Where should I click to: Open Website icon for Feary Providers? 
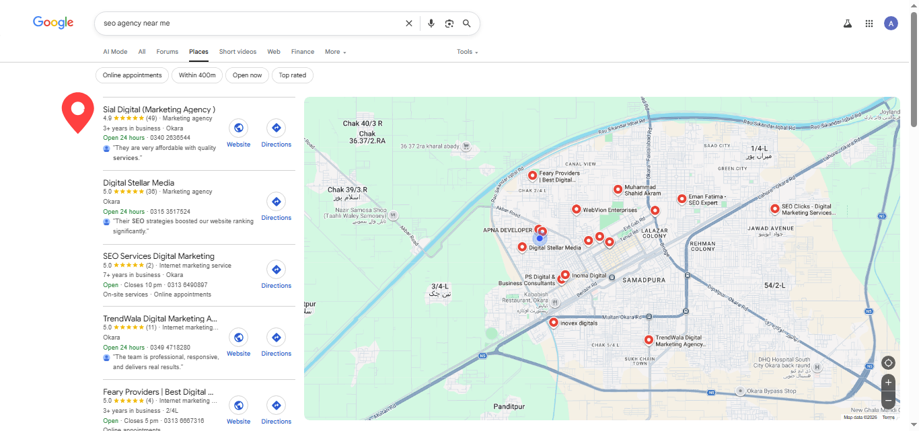pyautogui.click(x=238, y=405)
